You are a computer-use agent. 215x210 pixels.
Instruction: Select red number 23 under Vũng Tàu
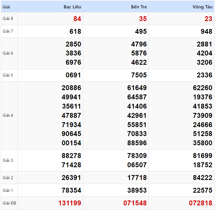[x=208, y=19]
